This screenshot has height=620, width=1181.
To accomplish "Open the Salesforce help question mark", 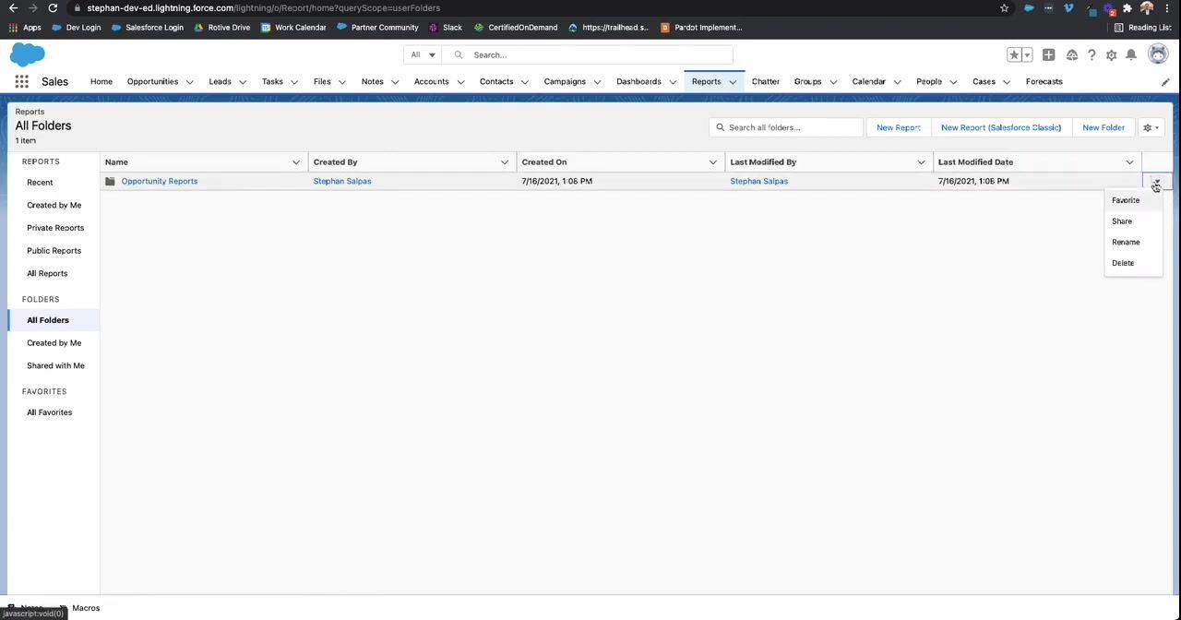I will coord(1092,55).
